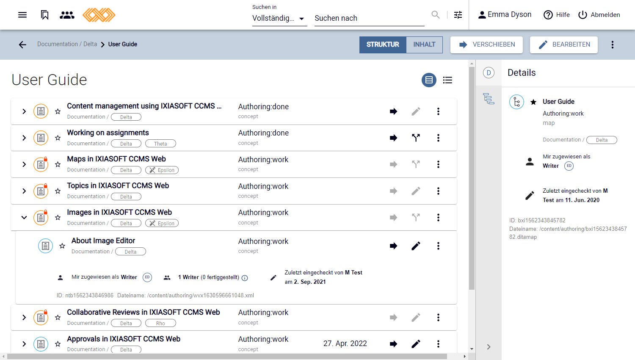Focus the 'Suchen nach' search field

[x=369, y=18]
